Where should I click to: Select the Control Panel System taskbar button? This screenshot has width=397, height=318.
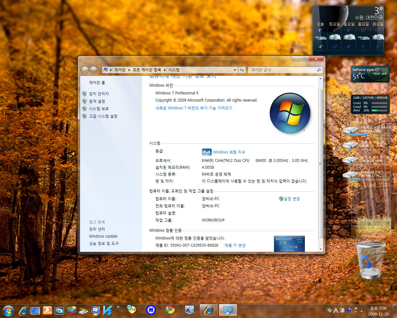coord(228,310)
